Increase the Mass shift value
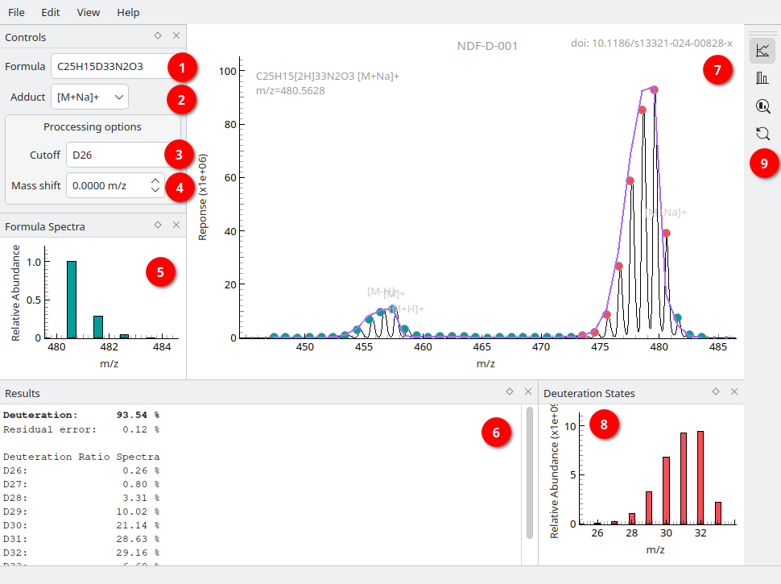Viewport: 781px width, 584px height. point(155,180)
